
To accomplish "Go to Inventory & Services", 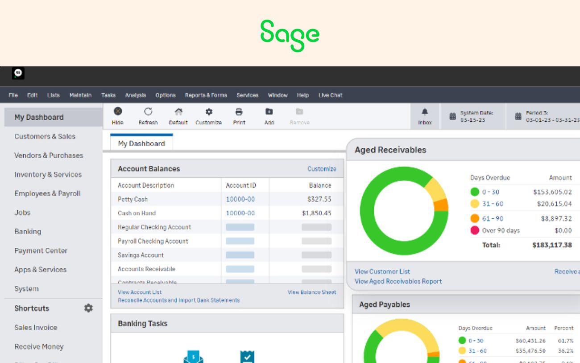I will click(48, 175).
